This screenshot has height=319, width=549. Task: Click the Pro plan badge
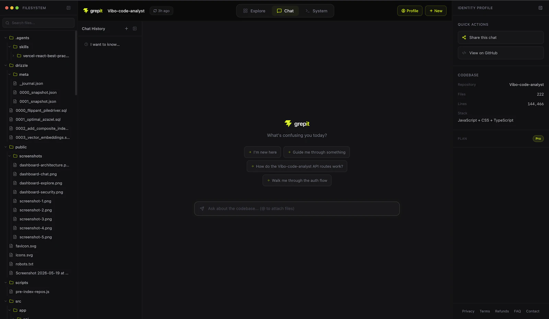[538, 139]
